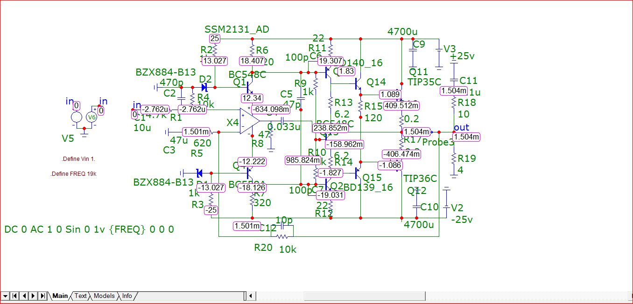Select the R13 resistor symbol
Viewport: 633px width, 304px height.
pos(330,103)
